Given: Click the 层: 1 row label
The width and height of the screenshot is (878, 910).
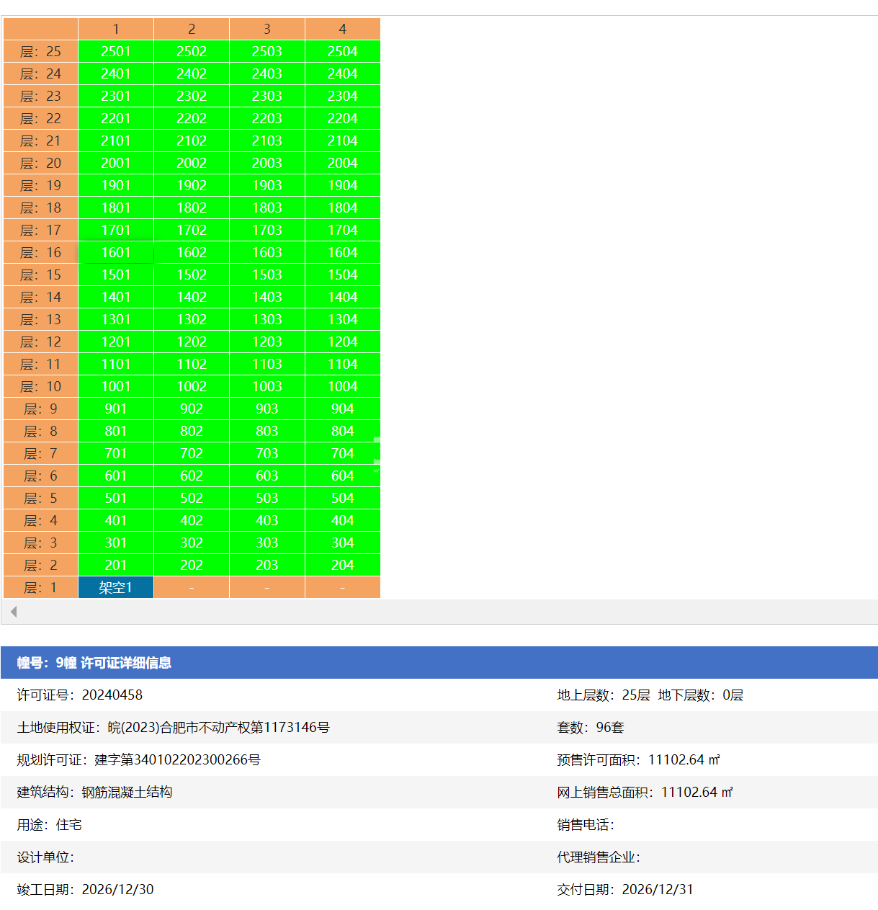Looking at the screenshot, I should 40,587.
